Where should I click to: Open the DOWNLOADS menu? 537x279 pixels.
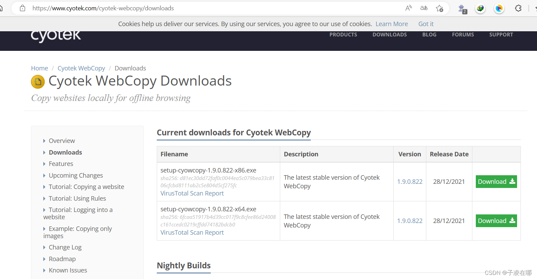pyautogui.click(x=390, y=35)
